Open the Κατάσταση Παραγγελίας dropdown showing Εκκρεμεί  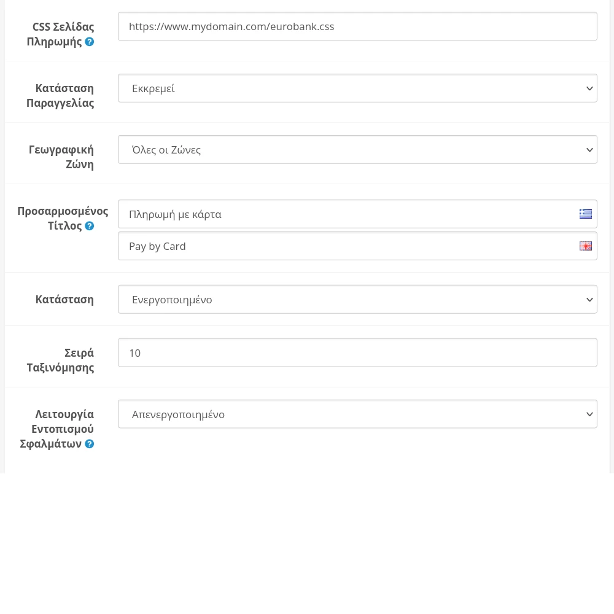[357, 88]
